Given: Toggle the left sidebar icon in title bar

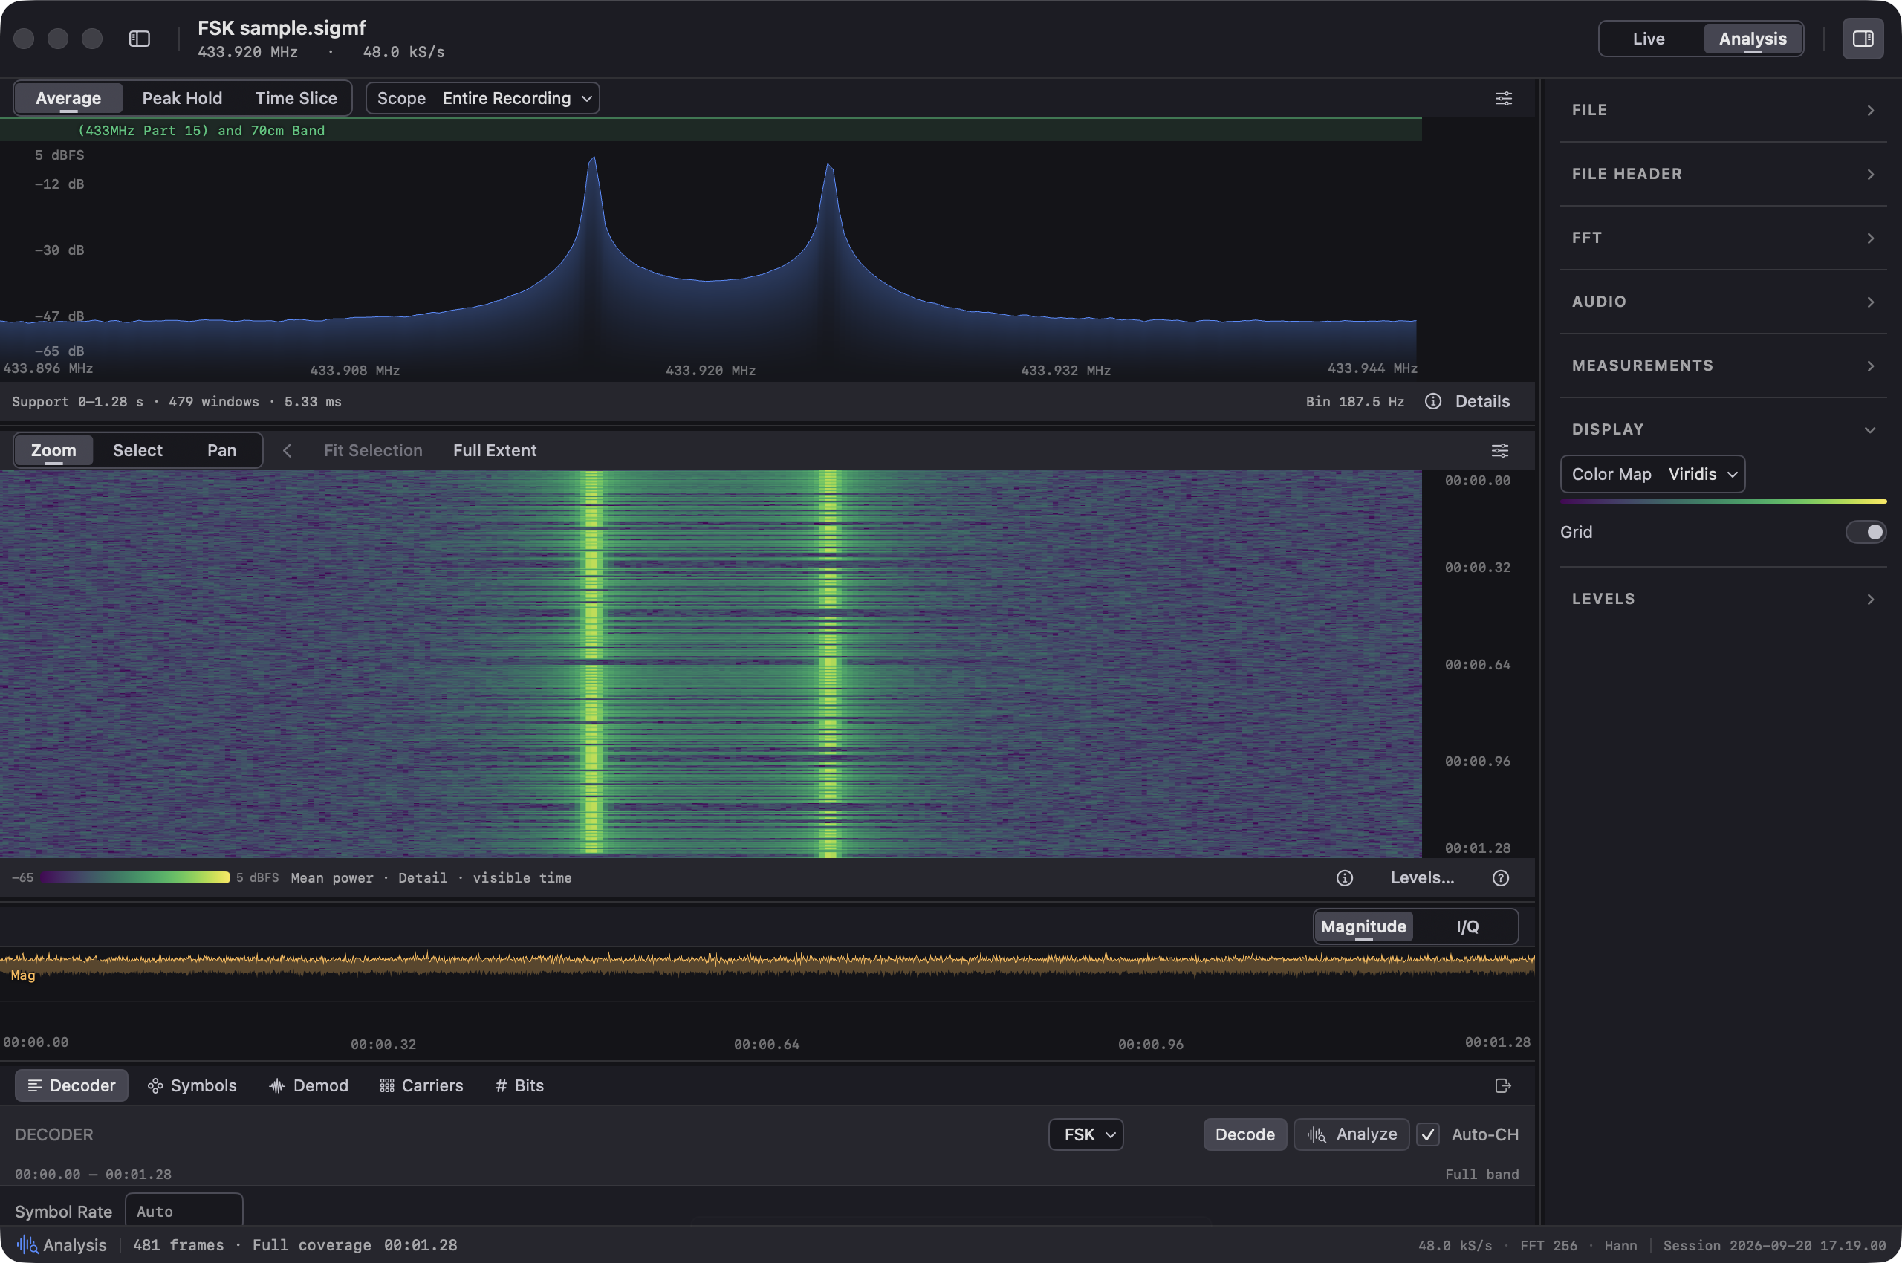Looking at the screenshot, I should click(140, 39).
